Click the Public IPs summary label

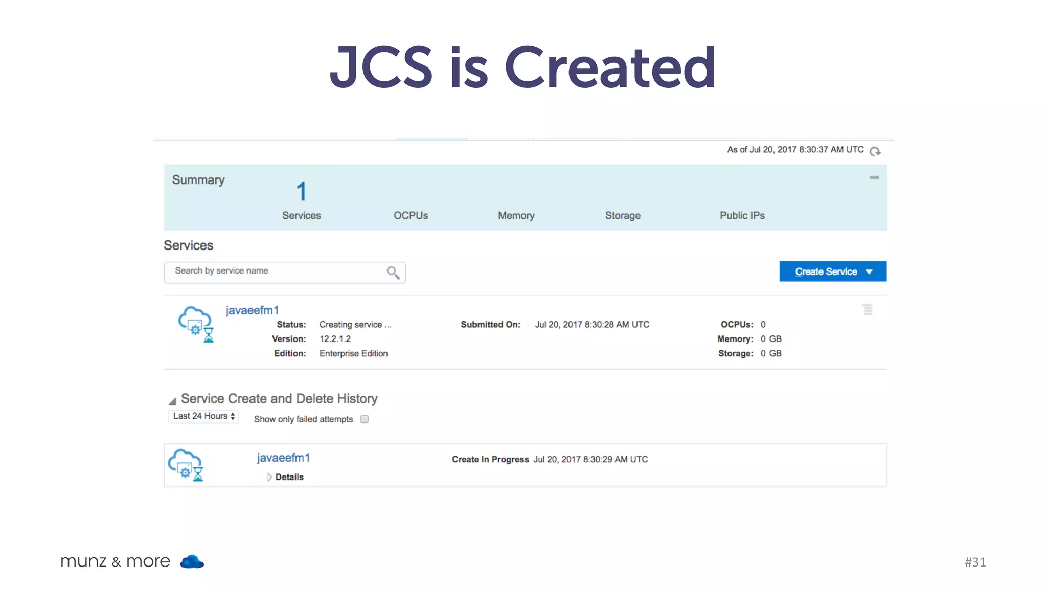coord(742,215)
